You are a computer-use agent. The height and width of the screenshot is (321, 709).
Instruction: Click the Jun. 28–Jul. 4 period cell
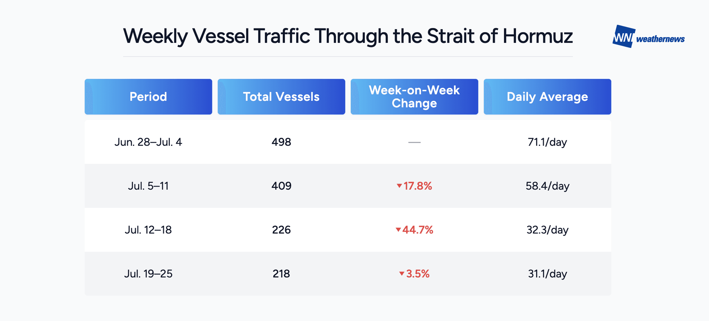(148, 142)
